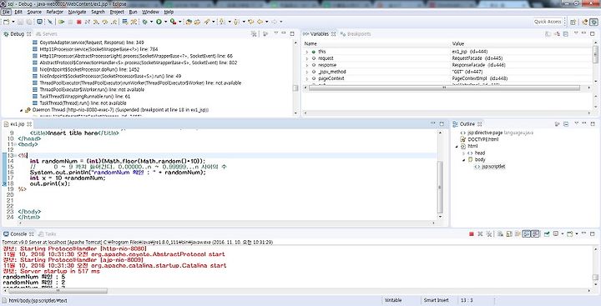
Task: Switch to Debug perspective icon at top right
Action: 593,22
